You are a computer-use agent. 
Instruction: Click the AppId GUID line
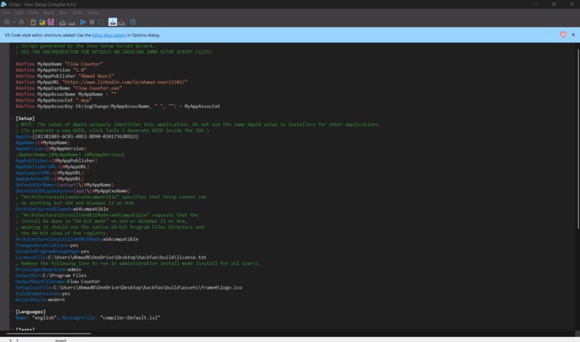77,137
